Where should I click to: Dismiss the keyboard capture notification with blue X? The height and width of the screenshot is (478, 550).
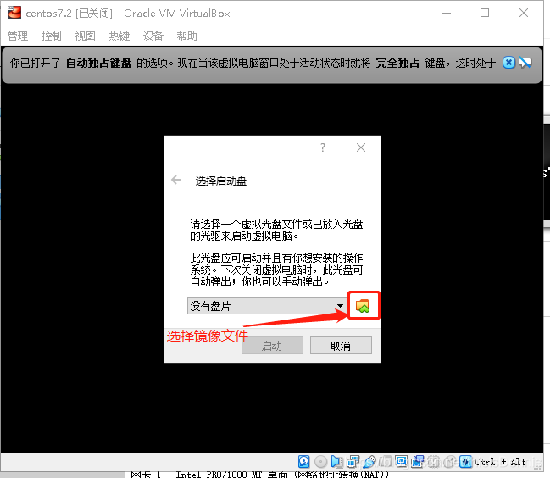tap(509, 63)
